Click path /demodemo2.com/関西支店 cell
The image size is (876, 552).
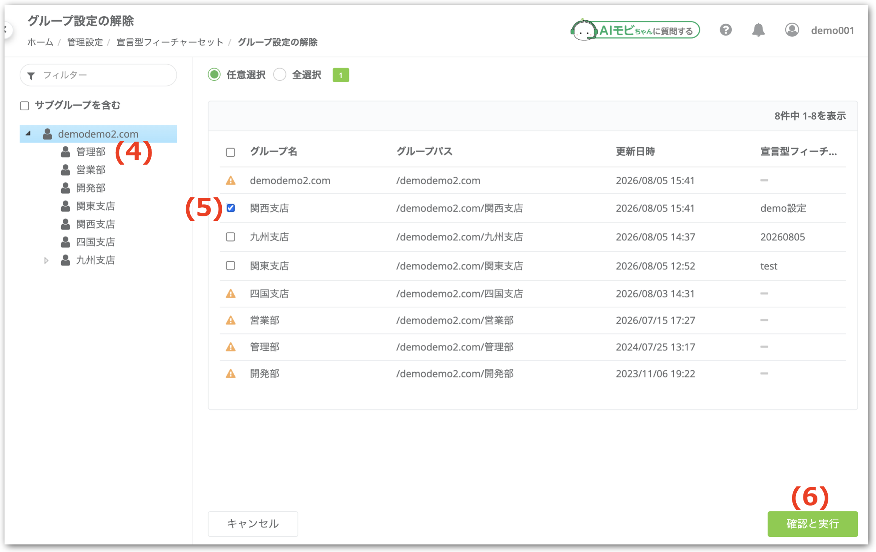(x=460, y=208)
